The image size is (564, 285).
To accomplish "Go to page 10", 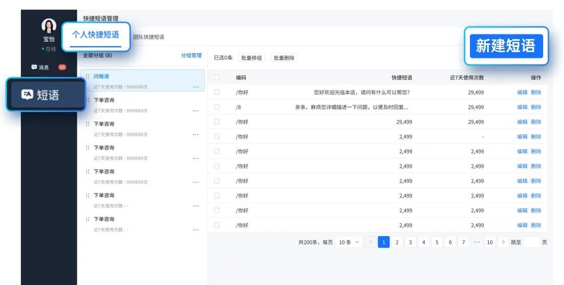I will tap(490, 242).
